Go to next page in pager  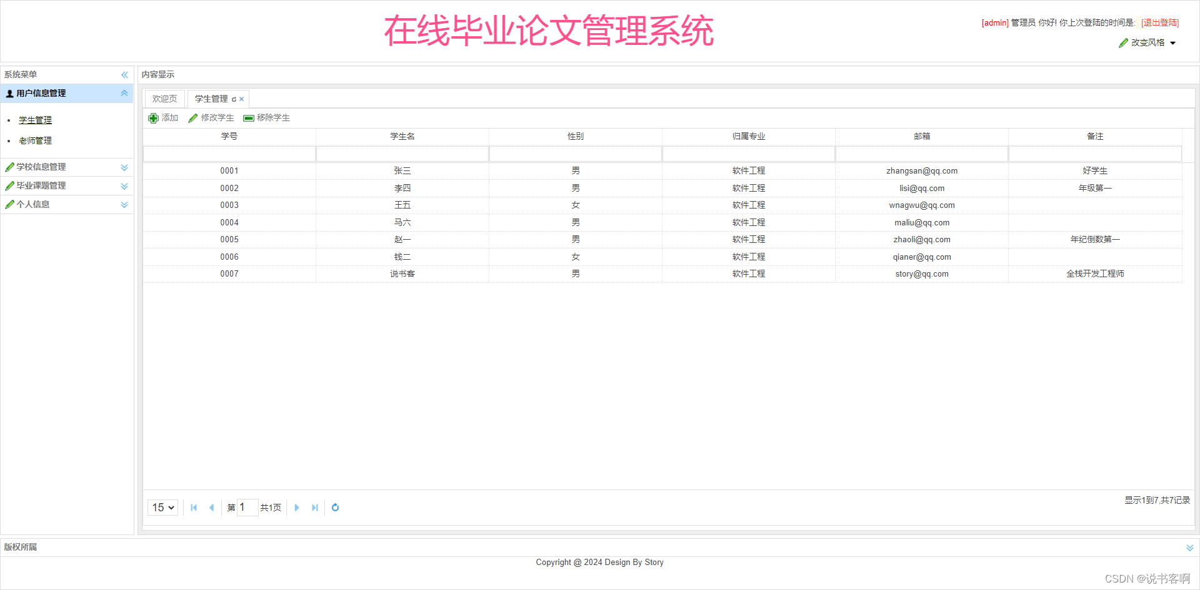297,508
